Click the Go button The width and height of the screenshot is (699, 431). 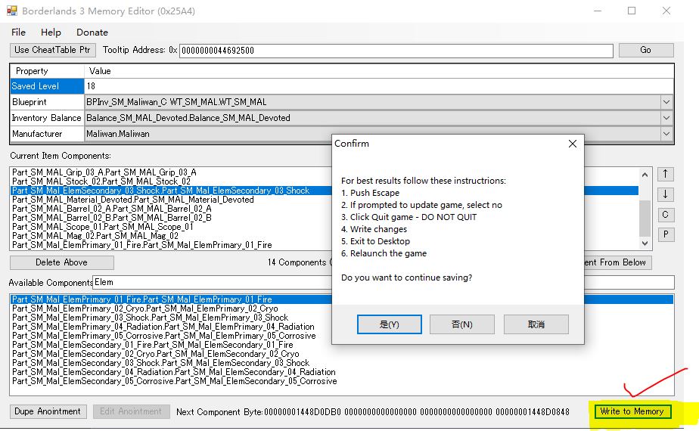646,50
